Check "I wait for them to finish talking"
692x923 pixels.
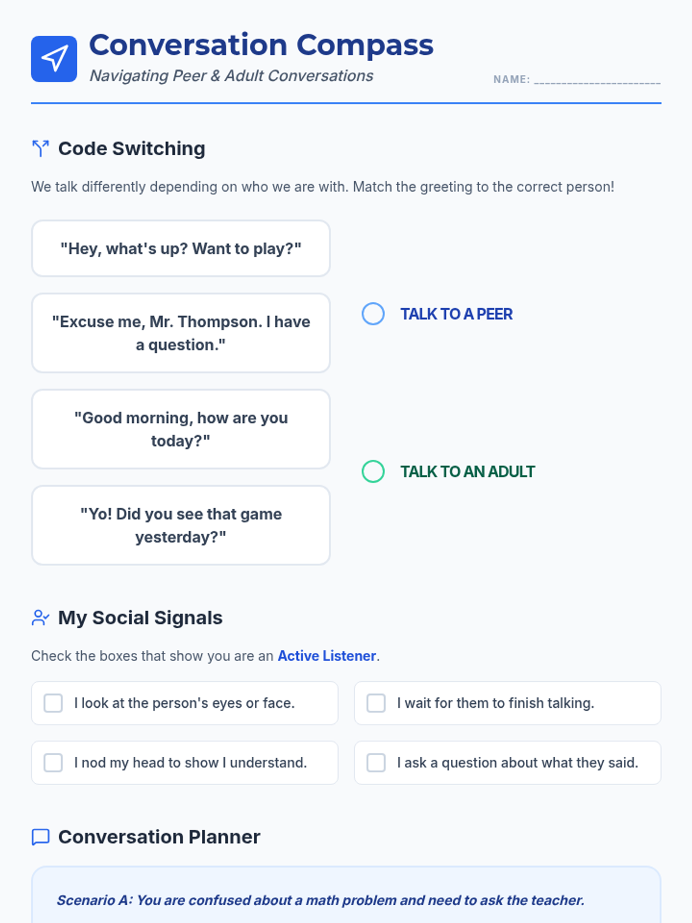(376, 703)
